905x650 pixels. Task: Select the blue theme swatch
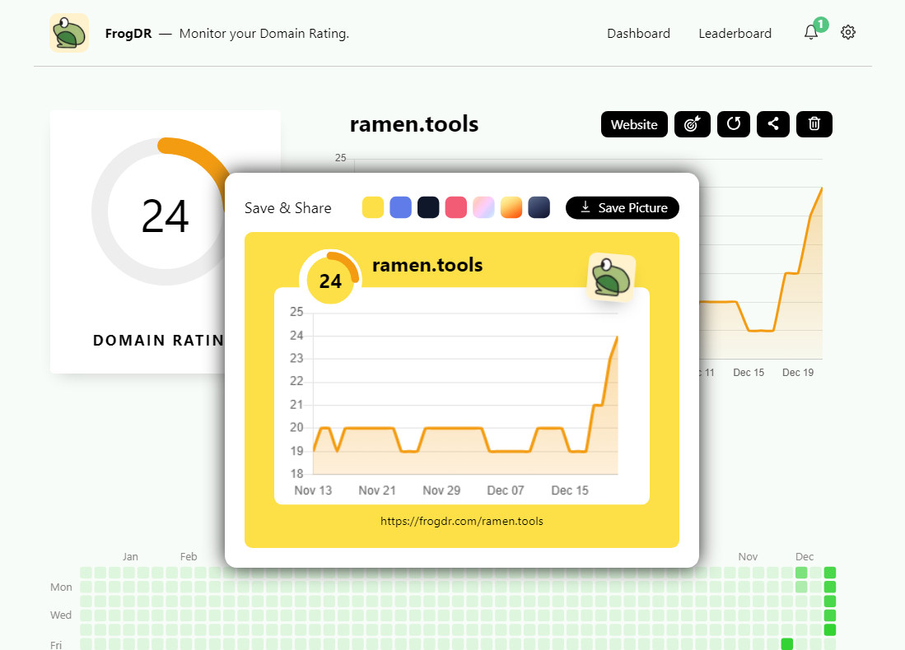(x=400, y=207)
